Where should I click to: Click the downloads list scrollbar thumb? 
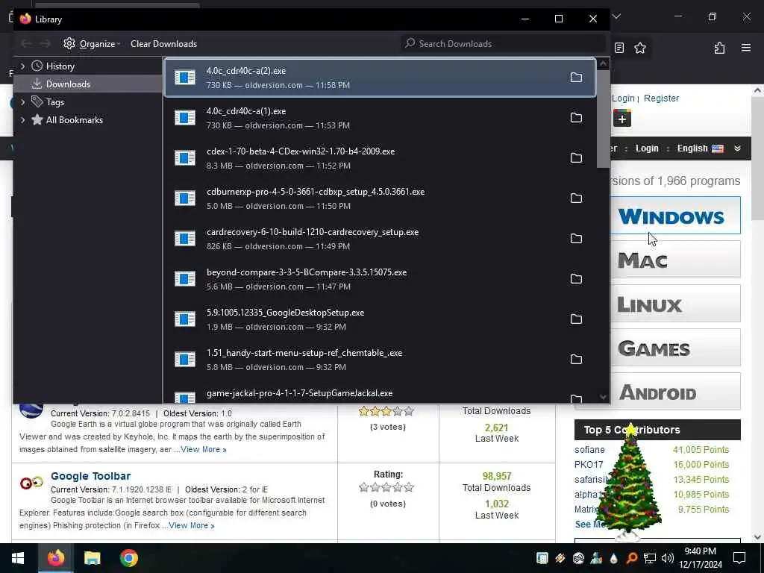click(603, 119)
